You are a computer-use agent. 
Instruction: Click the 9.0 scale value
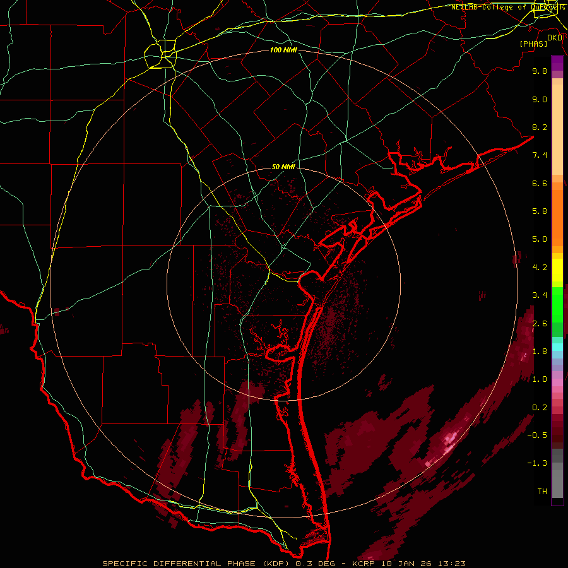tap(540, 99)
